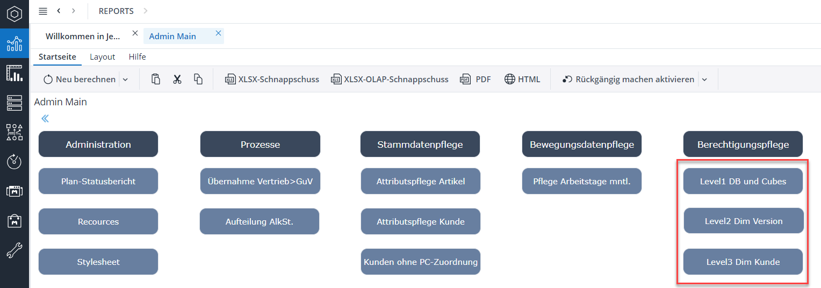Click the Level2 Dim Version button
The width and height of the screenshot is (821, 288).
[744, 221]
